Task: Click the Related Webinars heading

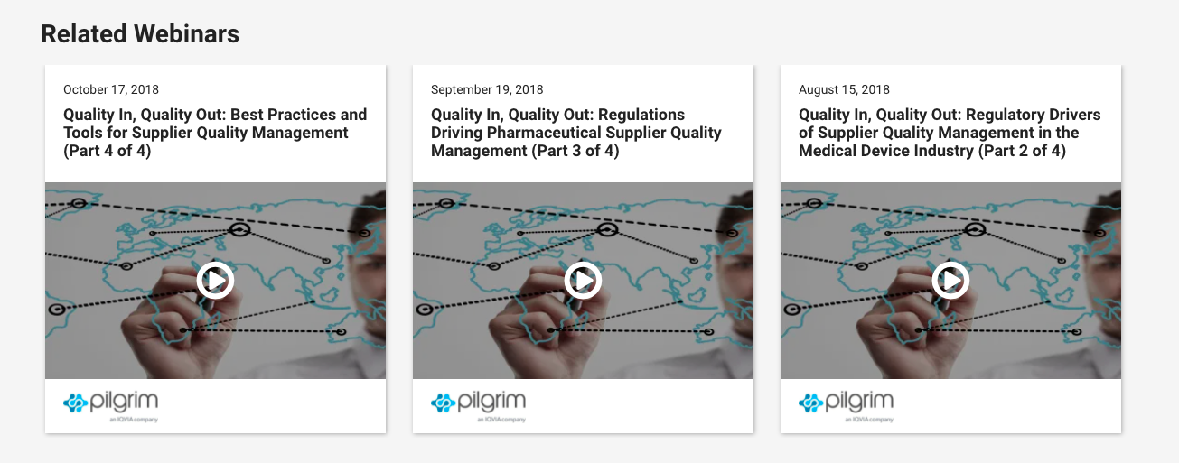Action: tap(140, 34)
